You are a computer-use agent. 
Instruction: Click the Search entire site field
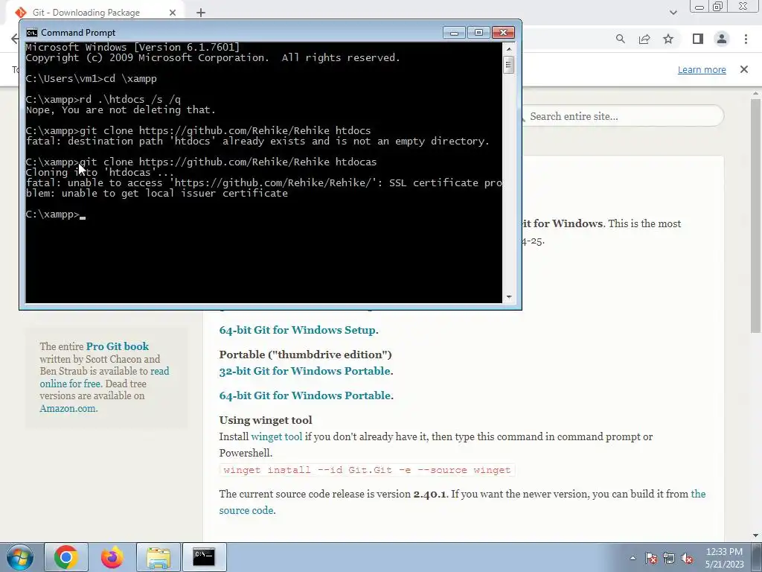pos(623,116)
